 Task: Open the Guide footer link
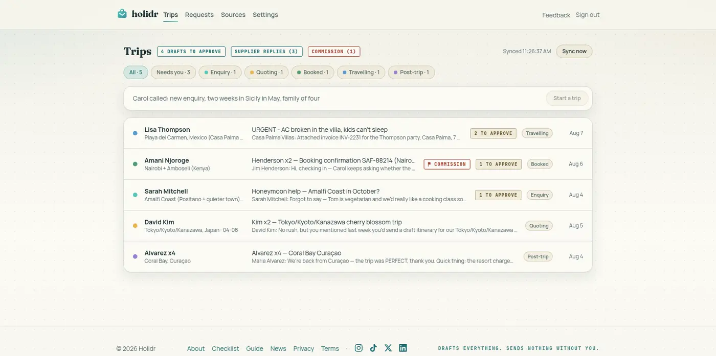pyautogui.click(x=255, y=348)
